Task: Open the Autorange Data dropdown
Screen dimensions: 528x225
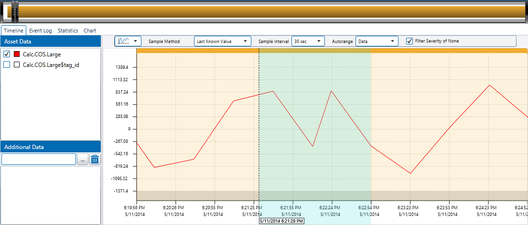Action: coord(377,41)
